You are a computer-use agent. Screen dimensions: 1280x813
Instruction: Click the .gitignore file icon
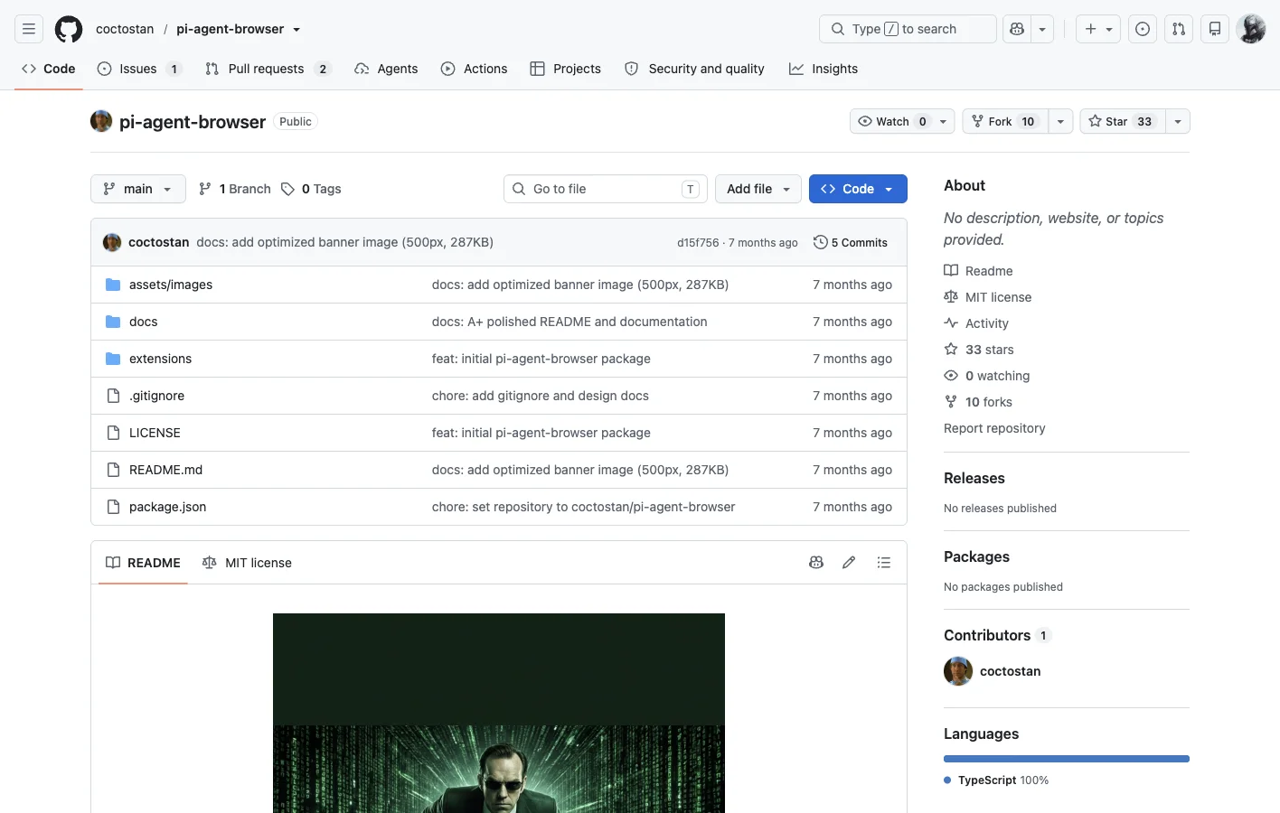(x=113, y=396)
